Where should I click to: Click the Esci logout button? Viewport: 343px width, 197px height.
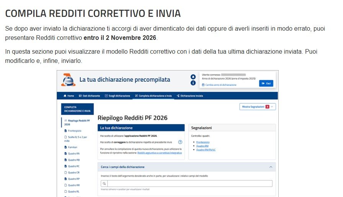pyautogui.click(x=266, y=84)
